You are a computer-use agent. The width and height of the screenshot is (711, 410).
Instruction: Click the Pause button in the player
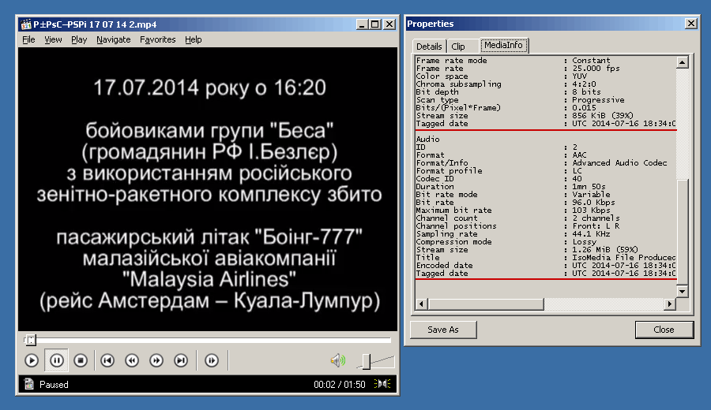[x=56, y=360]
